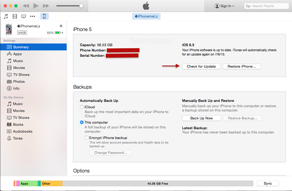This screenshot has width=292, height=191.
Task: Skip forward with the fast-forward button
Action: click(x=46, y=6)
